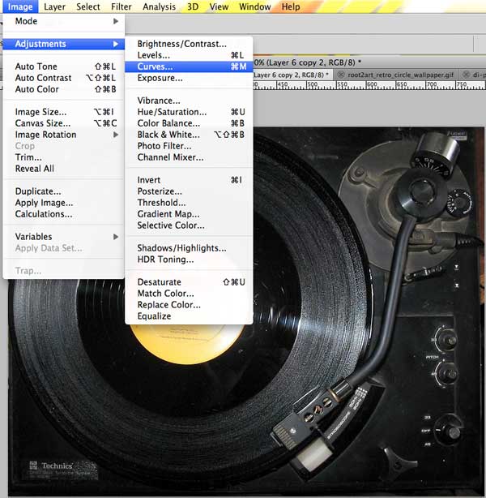
Task: Choose HDR Toning adjustment
Action: click(x=189, y=260)
